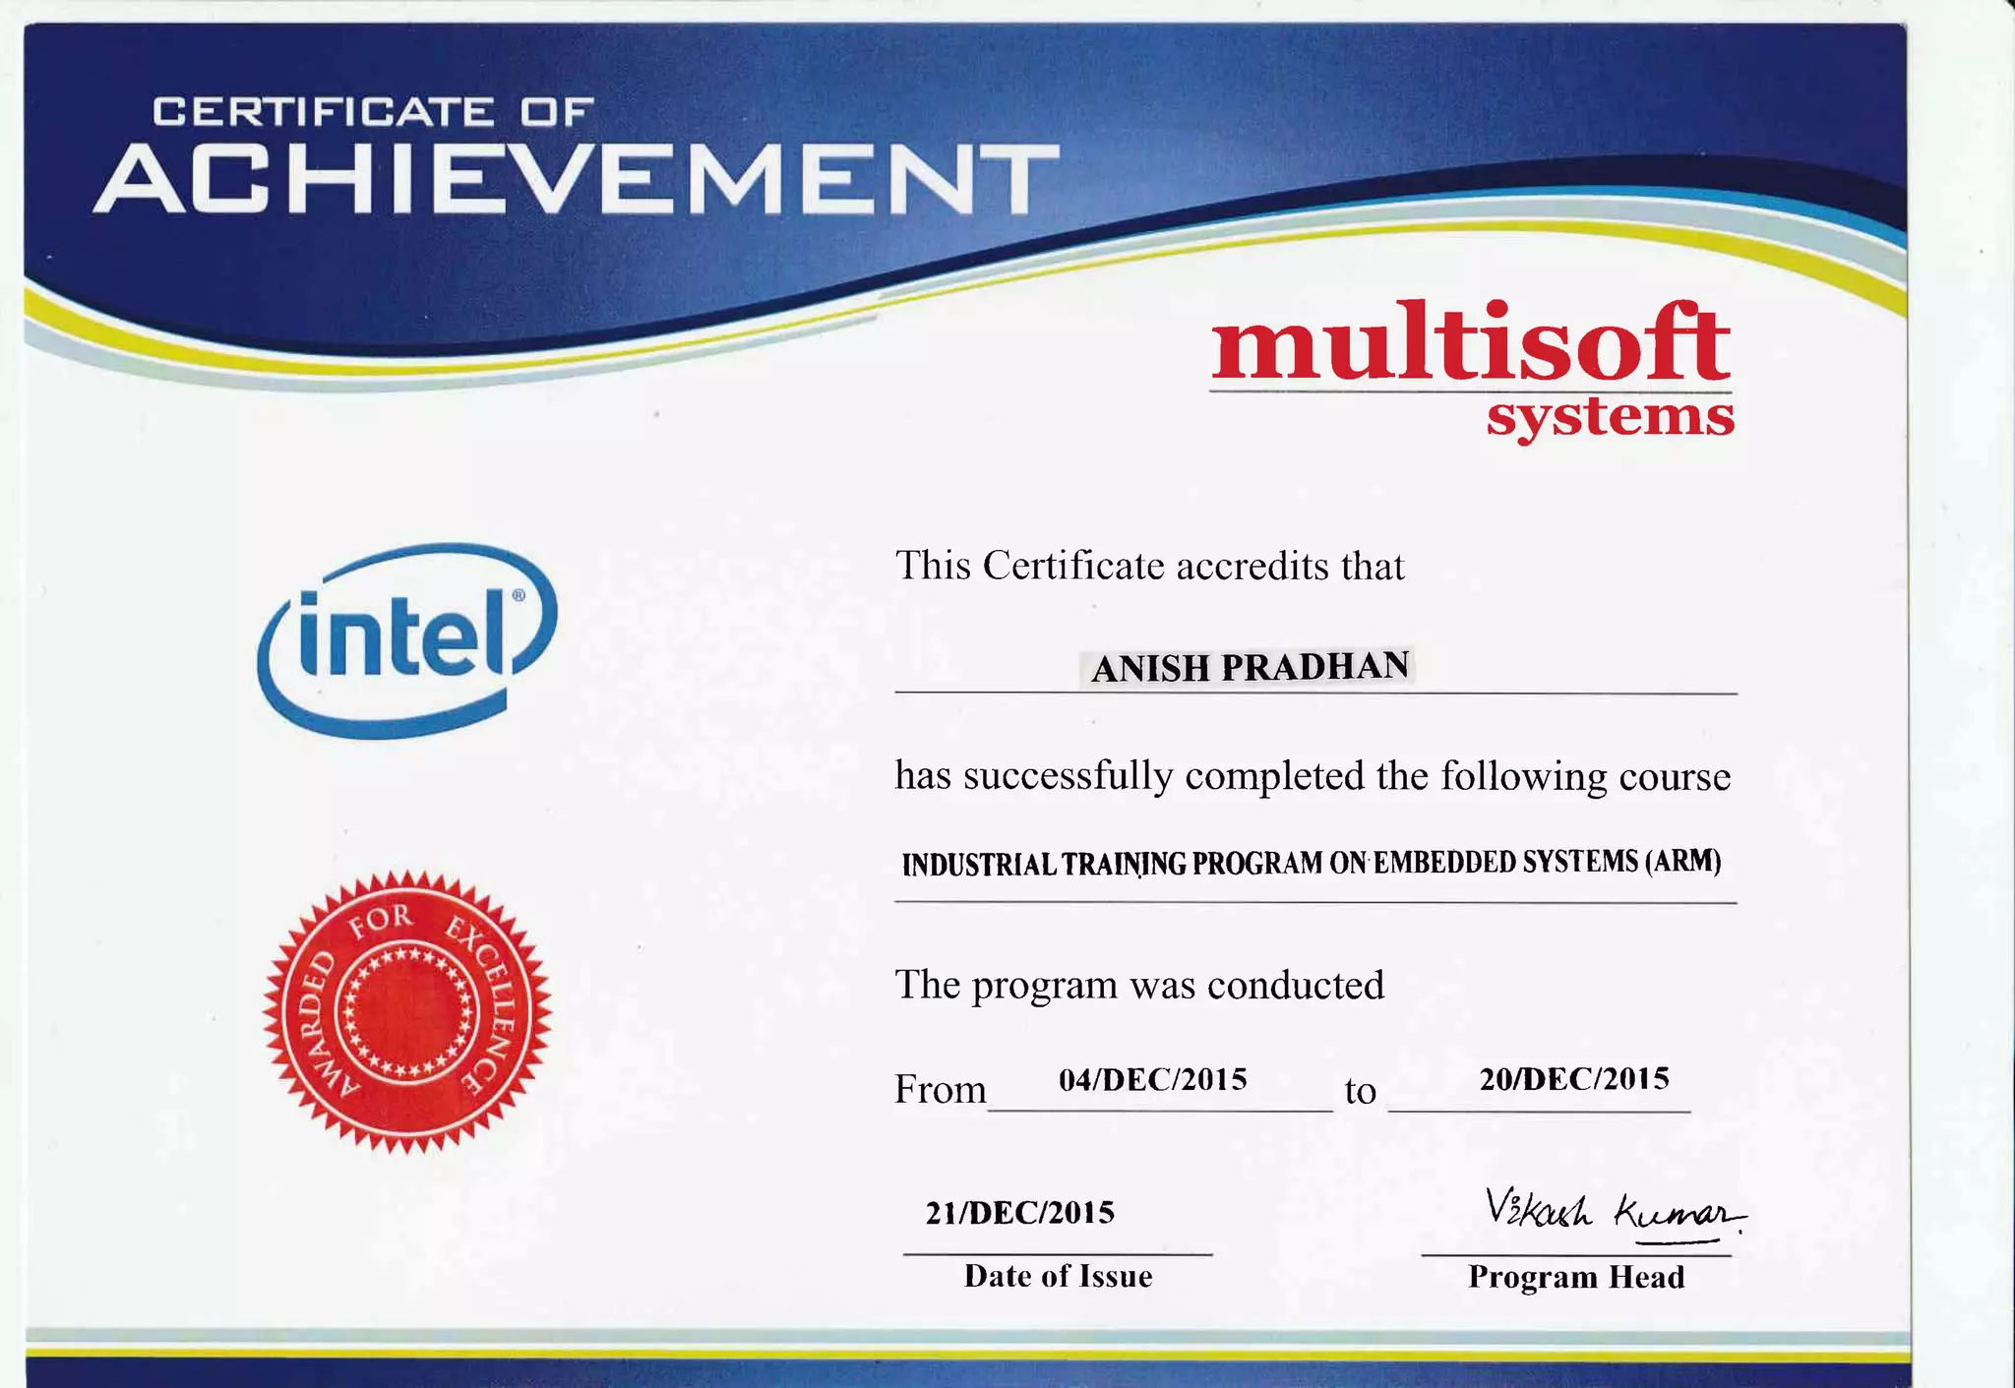Click 'The program was conducted' text
This screenshot has width=2015, height=1388.
[1139, 985]
